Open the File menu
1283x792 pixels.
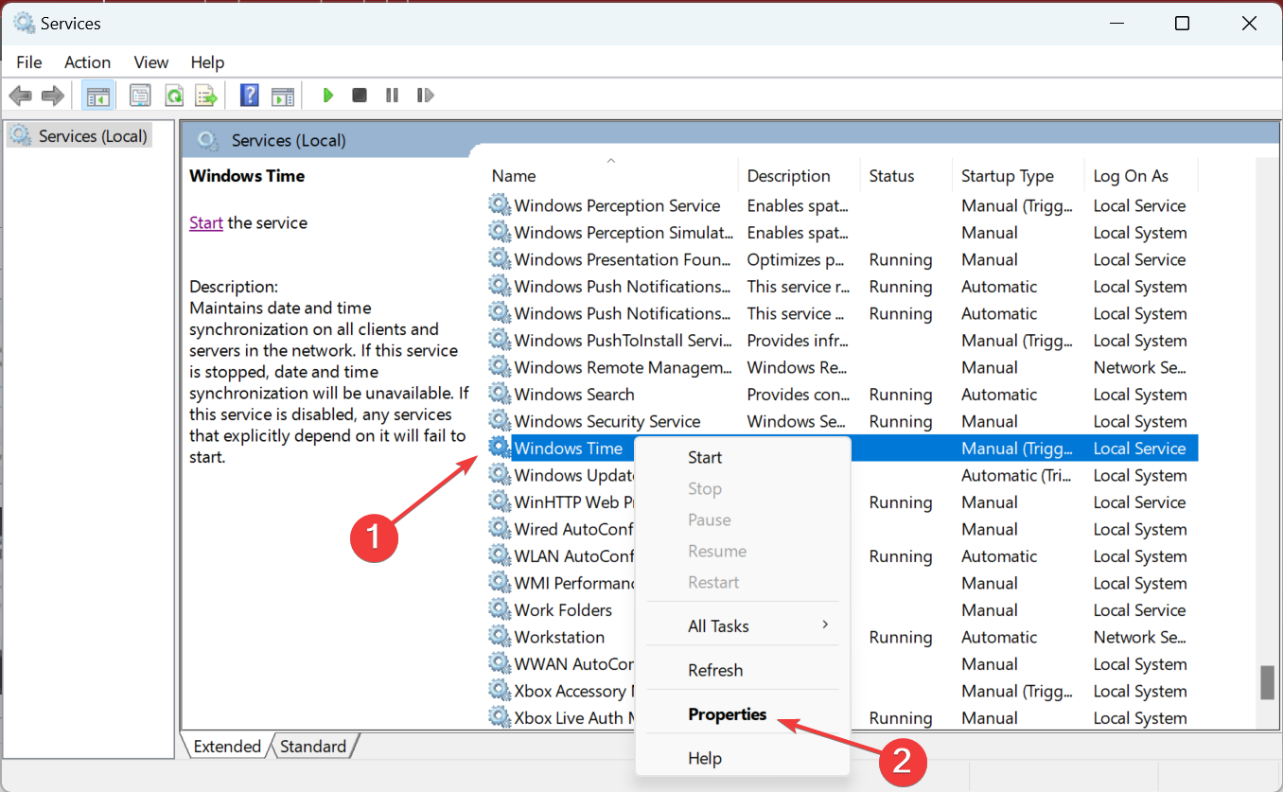pos(29,62)
